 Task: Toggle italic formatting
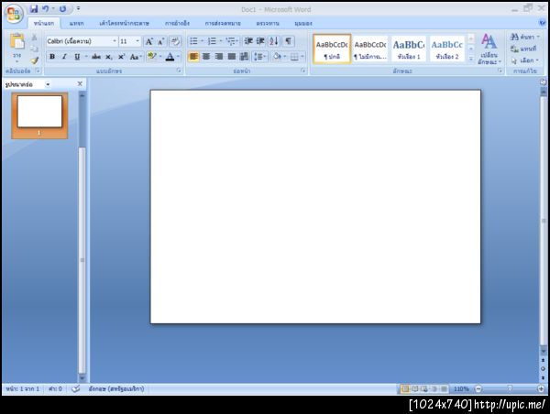(x=64, y=57)
